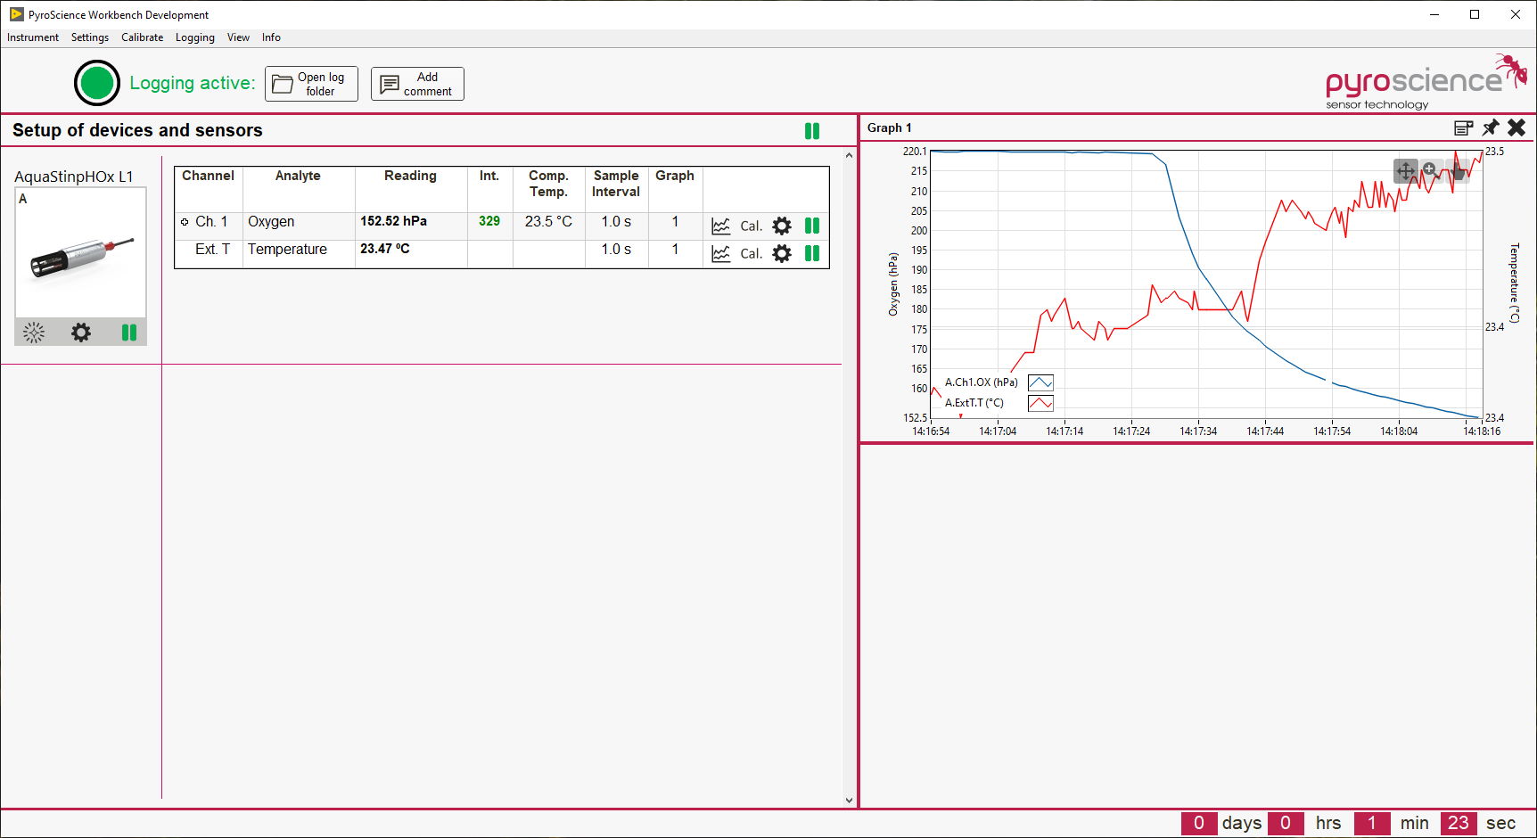The width and height of the screenshot is (1537, 838).
Task: Open the Logging menu
Action: (195, 37)
